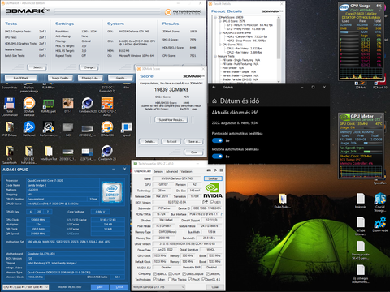Toggle the automatic time setting switch

(x=217, y=140)
